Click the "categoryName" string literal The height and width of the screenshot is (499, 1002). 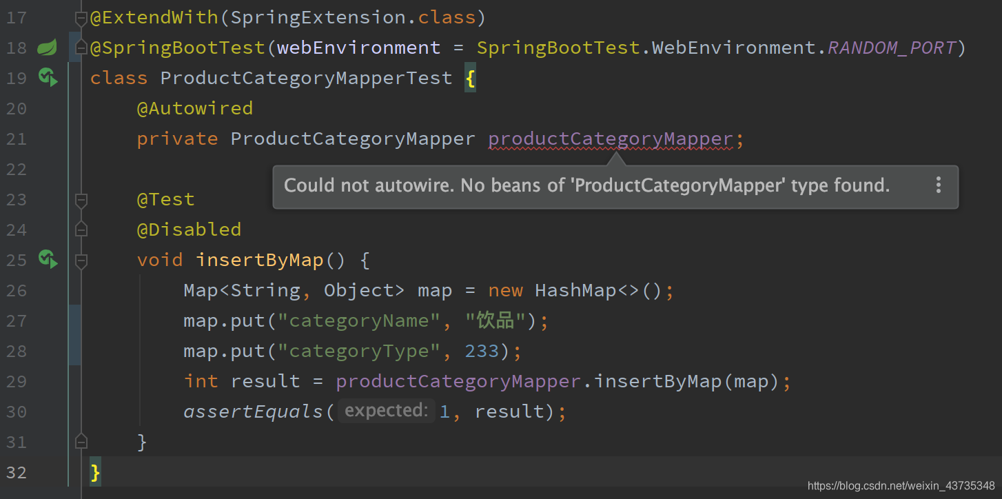358,320
